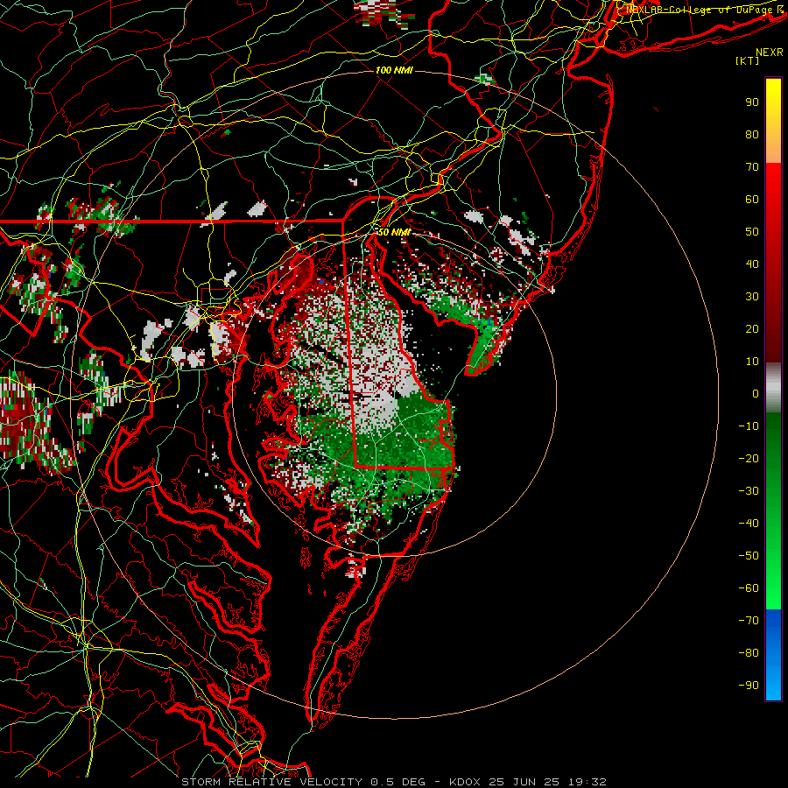Click the 60 value on the velocity scale
Screen dimensions: 788x788
[752, 199]
